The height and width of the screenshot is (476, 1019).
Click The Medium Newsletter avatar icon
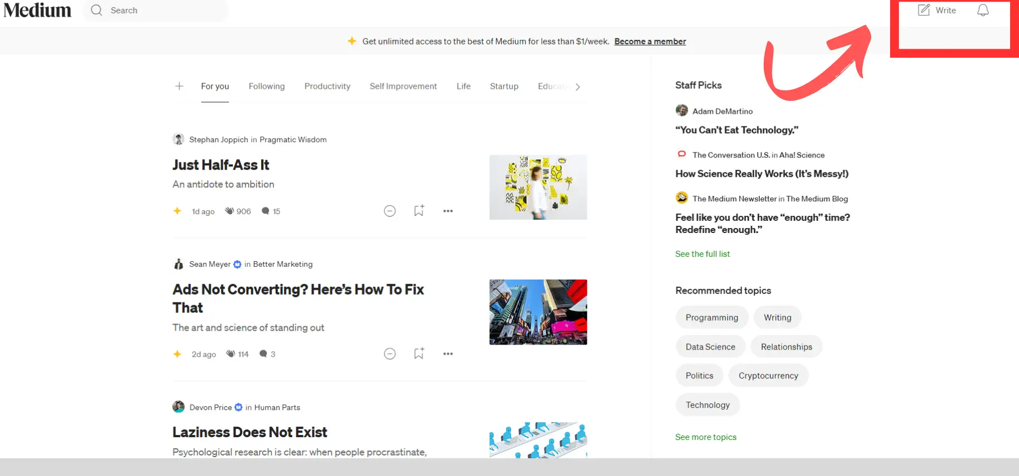(682, 198)
